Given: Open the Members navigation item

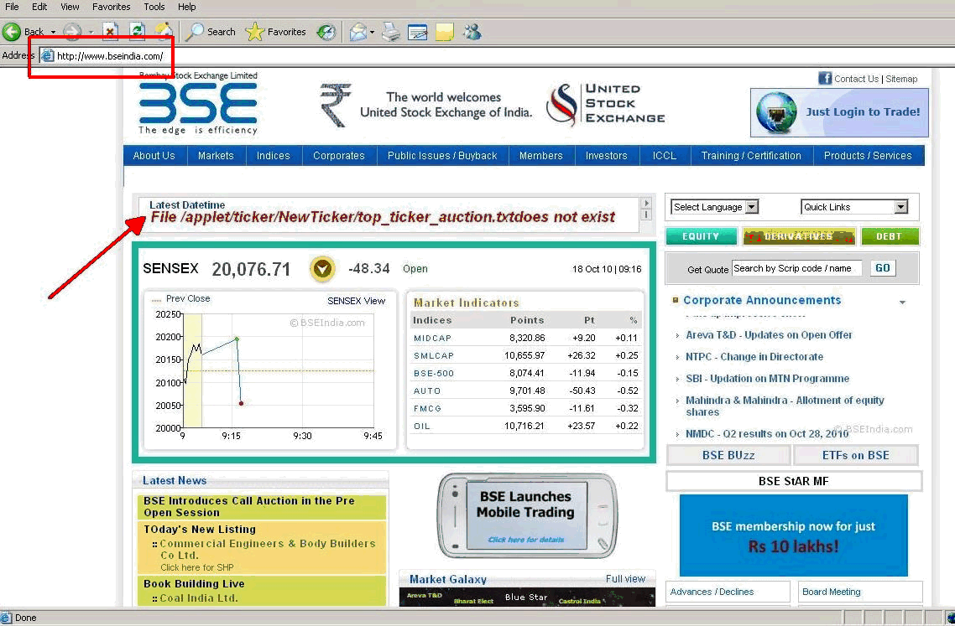Looking at the screenshot, I should [x=540, y=156].
